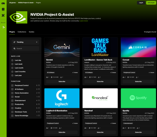Click the downloads icon on LoreMaster card

(x=99, y=77)
